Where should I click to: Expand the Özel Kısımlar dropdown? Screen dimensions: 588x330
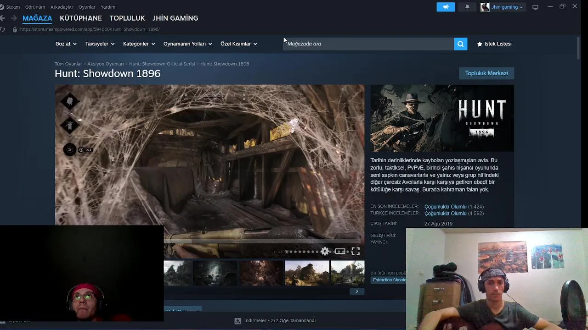click(238, 44)
